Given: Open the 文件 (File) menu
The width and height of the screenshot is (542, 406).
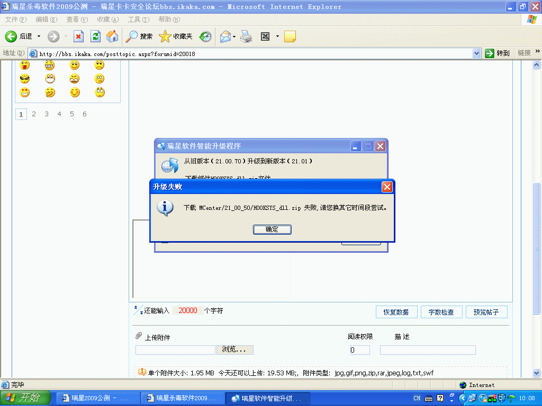Looking at the screenshot, I should coord(15,20).
